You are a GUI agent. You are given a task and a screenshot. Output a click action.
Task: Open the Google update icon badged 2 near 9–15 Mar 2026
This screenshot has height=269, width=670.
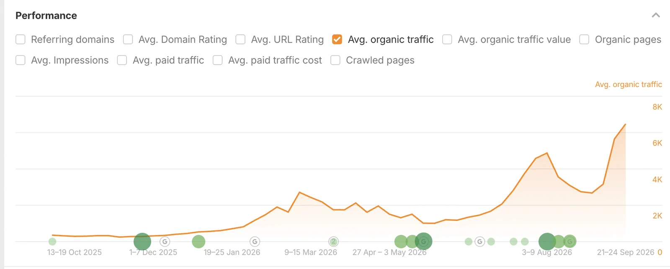(x=333, y=241)
